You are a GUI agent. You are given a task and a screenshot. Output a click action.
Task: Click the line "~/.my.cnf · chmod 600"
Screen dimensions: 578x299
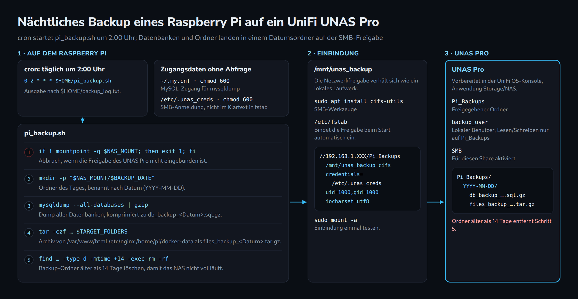coord(195,81)
